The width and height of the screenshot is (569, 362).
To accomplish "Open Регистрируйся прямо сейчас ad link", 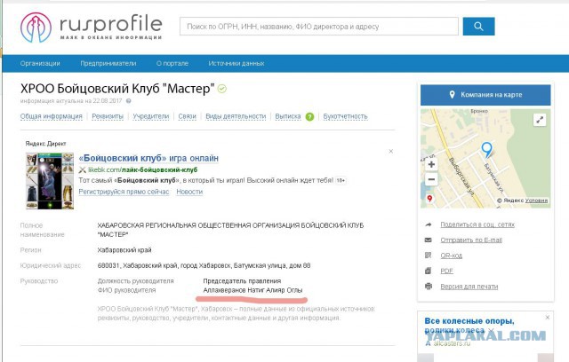I will 124,192.
